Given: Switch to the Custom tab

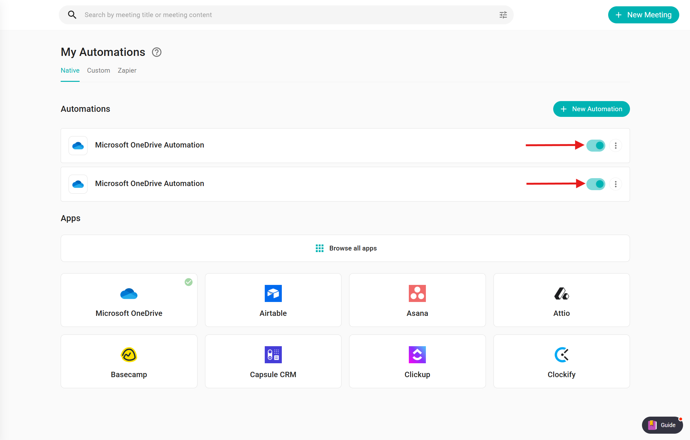Looking at the screenshot, I should tap(99, 70).
